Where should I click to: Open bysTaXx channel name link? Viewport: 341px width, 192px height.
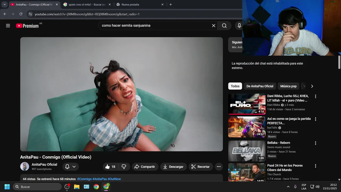272,128
